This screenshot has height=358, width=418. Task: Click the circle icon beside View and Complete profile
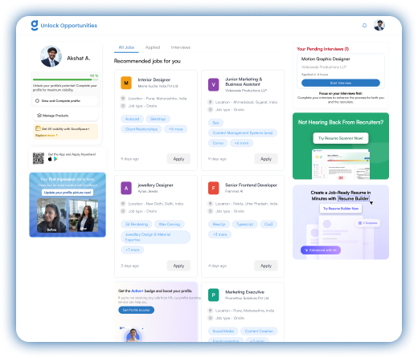point(37,101)
